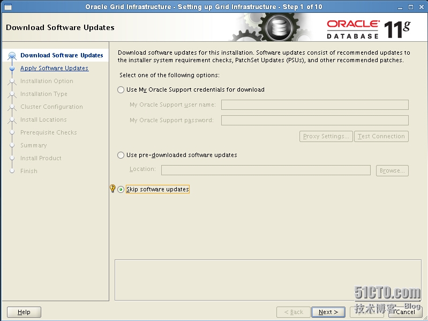
Task: Open the window menu icon in title bar
Action: point(8,7)
